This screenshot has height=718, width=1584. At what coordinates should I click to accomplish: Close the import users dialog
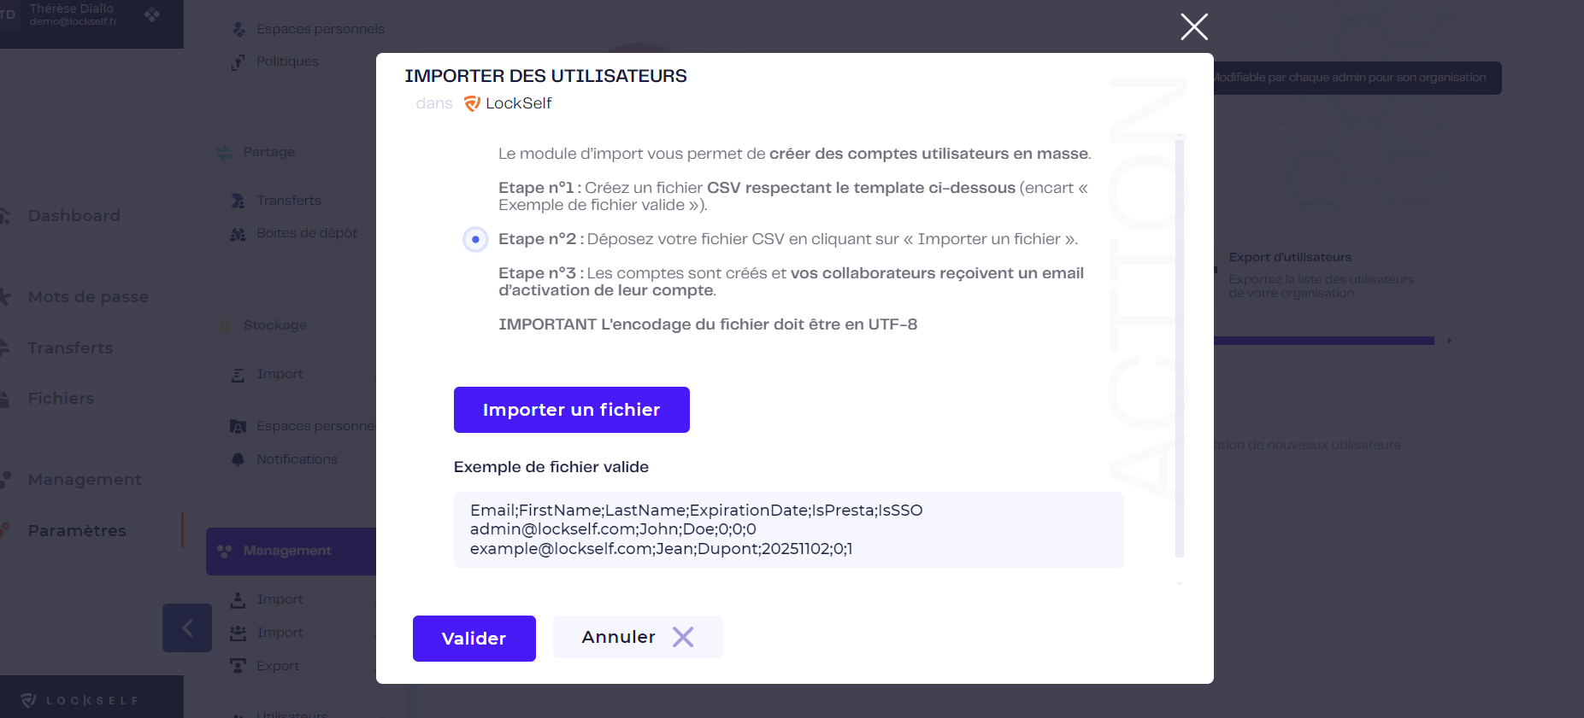click(x=1194, y=26)
